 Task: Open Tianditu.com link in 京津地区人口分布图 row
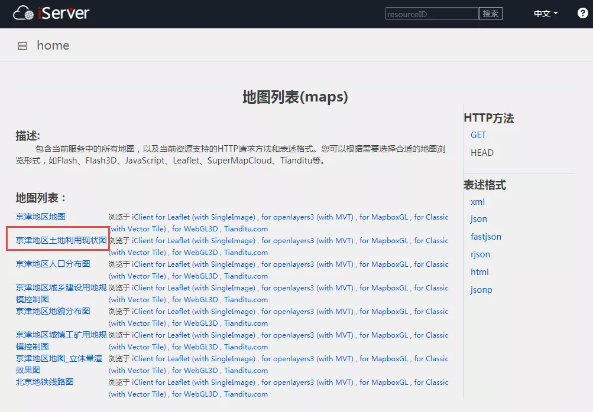tap(246, 276)
